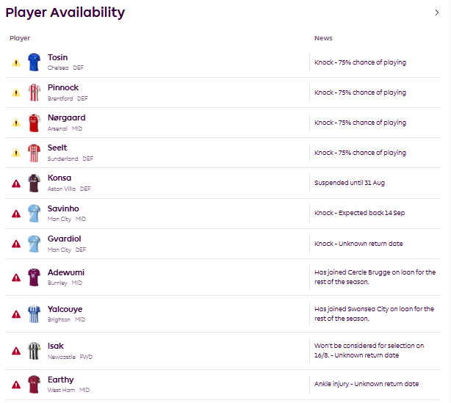Click Tosin's blue Chelsea shirt icon
Image resolution: width=451 pixels, height=403 pixels.
pyautogui.click(x=35, y=62)
